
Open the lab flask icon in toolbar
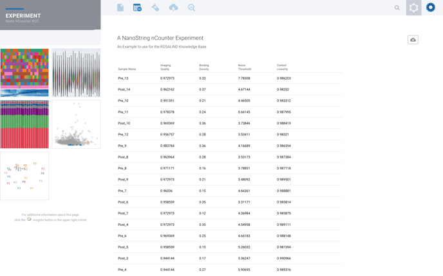(155, 8)
